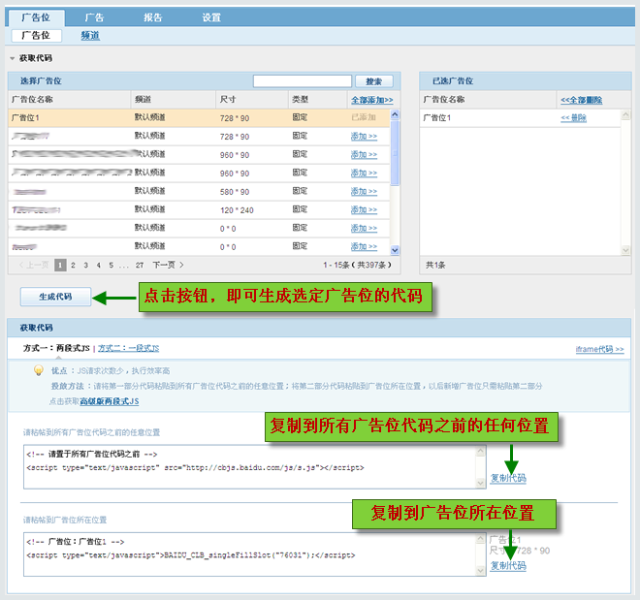Click the lightbulb tip icon
Screen dimensions: 640x600
39,370
